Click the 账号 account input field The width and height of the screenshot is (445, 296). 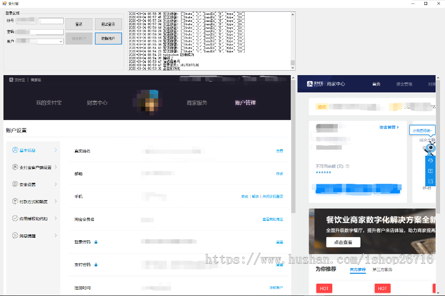40,21
